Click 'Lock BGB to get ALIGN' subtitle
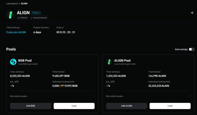 point(28,64)
